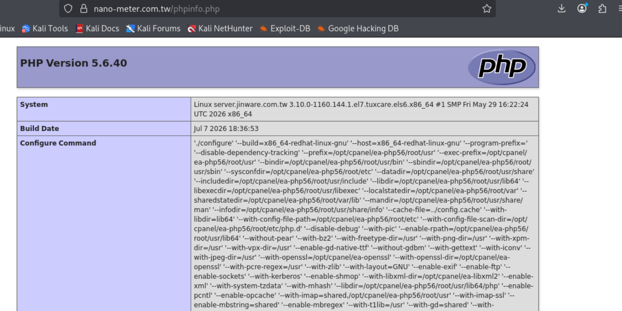622x311 pixels.
Task: Open the Kali Forums bookmark
Action: (153, 29)
